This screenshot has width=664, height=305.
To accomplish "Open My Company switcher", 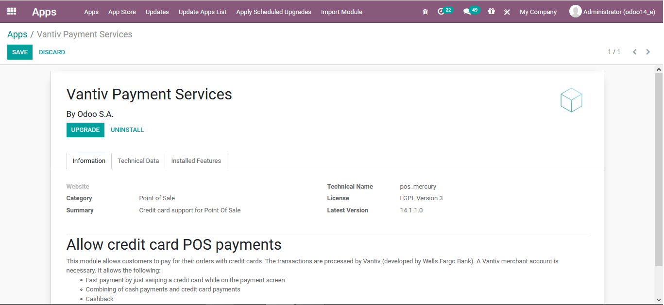I will (x=538, y=12).
